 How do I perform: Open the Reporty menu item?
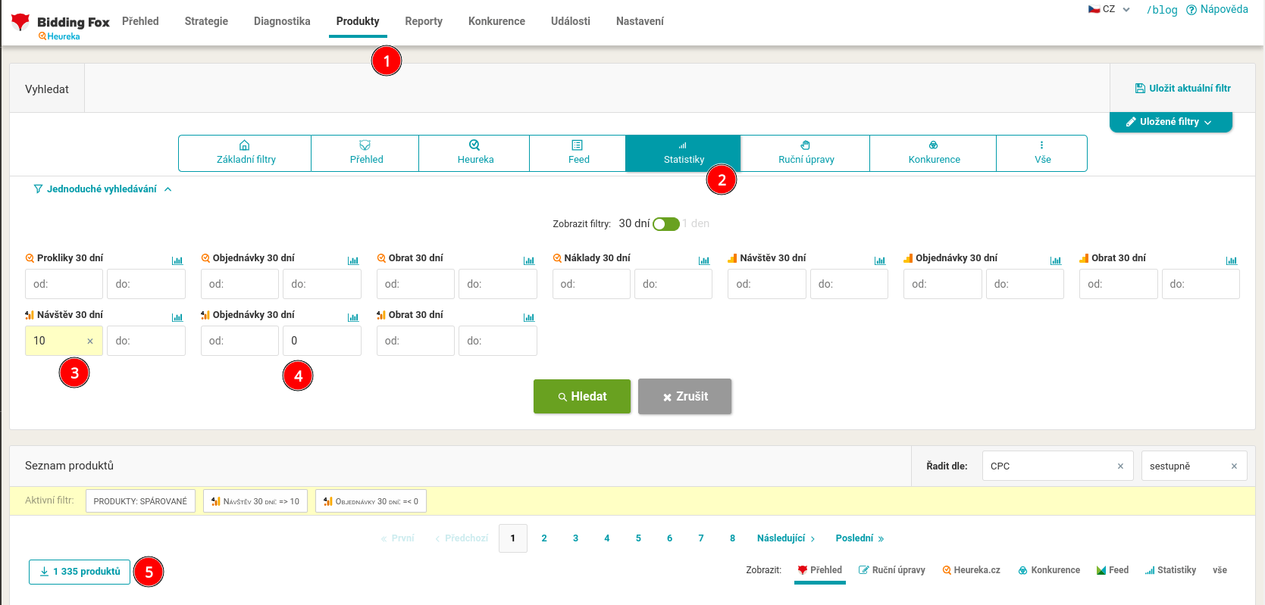(424, 21)
